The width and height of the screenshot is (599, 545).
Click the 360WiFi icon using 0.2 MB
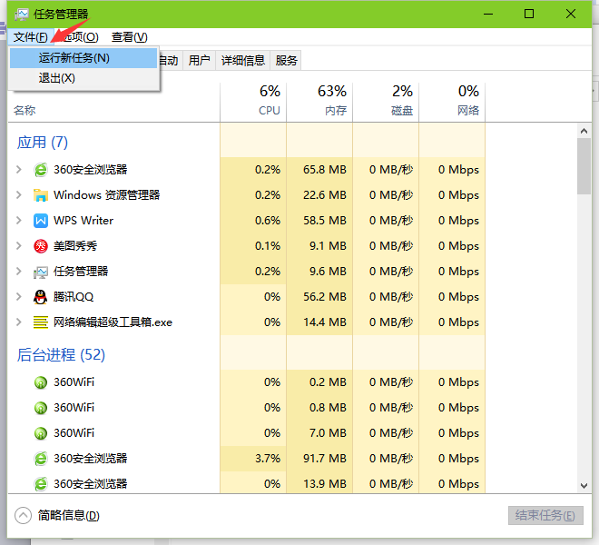coord(41,382)
